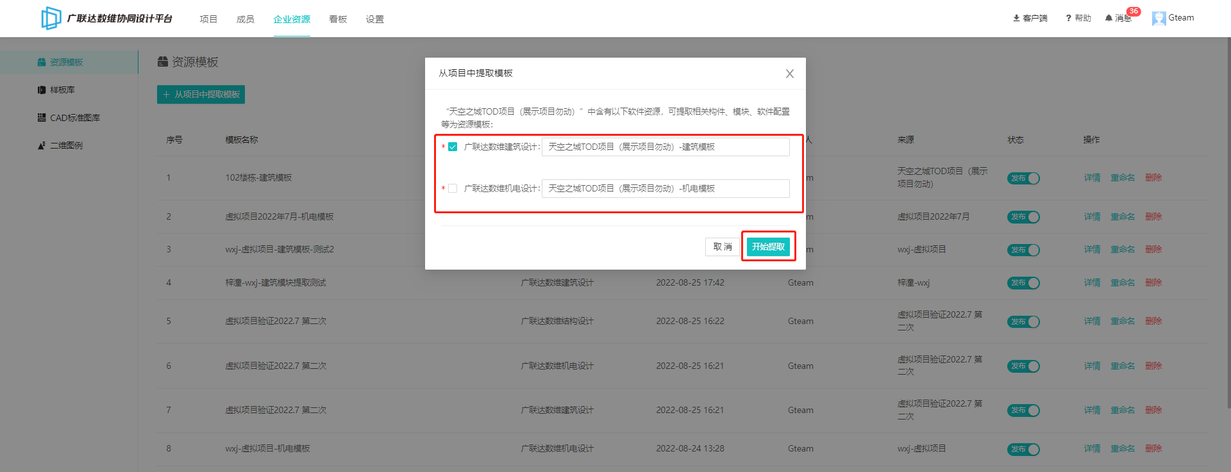Select 二维图例 in the sidebar
This screenshot has width=1231, height=472.
[67, 145]
